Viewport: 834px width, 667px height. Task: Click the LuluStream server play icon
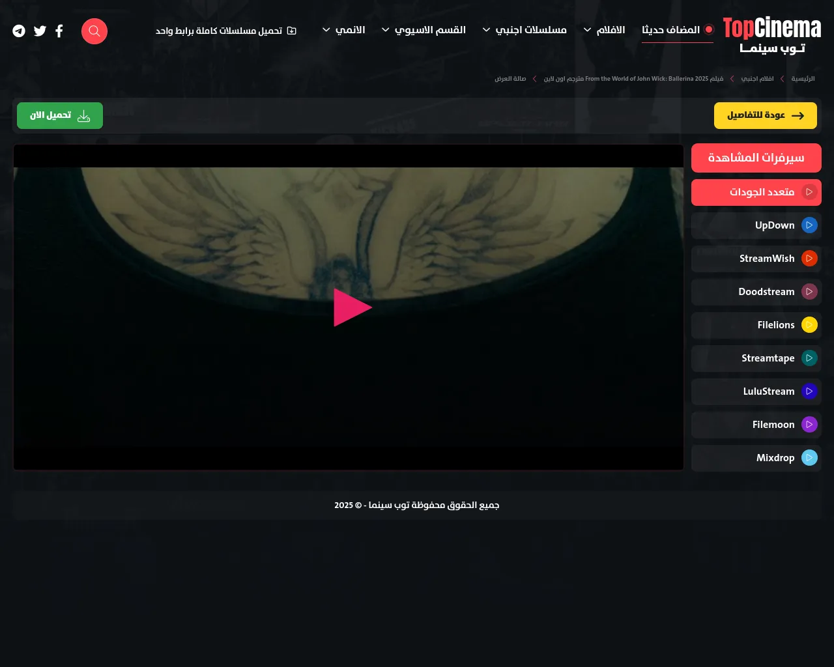click(809, 391)
